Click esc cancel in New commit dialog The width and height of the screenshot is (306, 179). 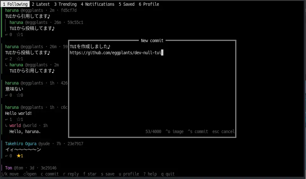click(x=224, y=131)
